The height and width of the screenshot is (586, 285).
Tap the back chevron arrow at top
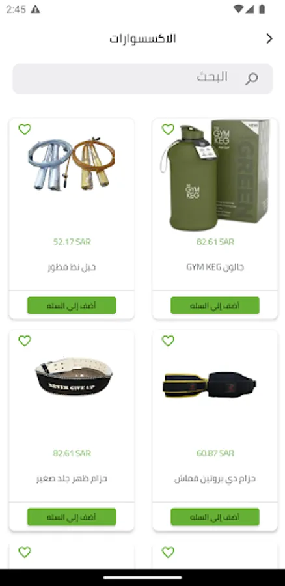pyautogui.click(x=269, y=38)
